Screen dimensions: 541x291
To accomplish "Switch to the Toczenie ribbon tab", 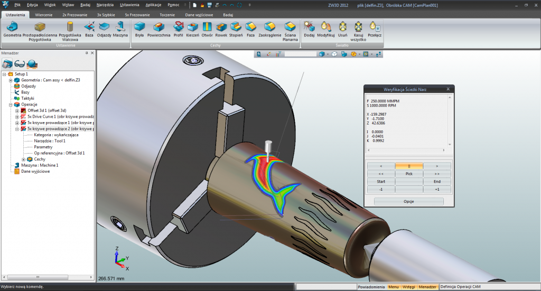I will (x=166, y=15).
